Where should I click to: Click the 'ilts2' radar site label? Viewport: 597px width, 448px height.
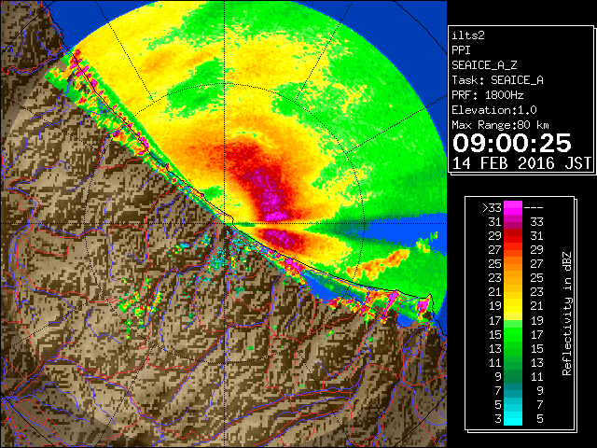[468, 35]
